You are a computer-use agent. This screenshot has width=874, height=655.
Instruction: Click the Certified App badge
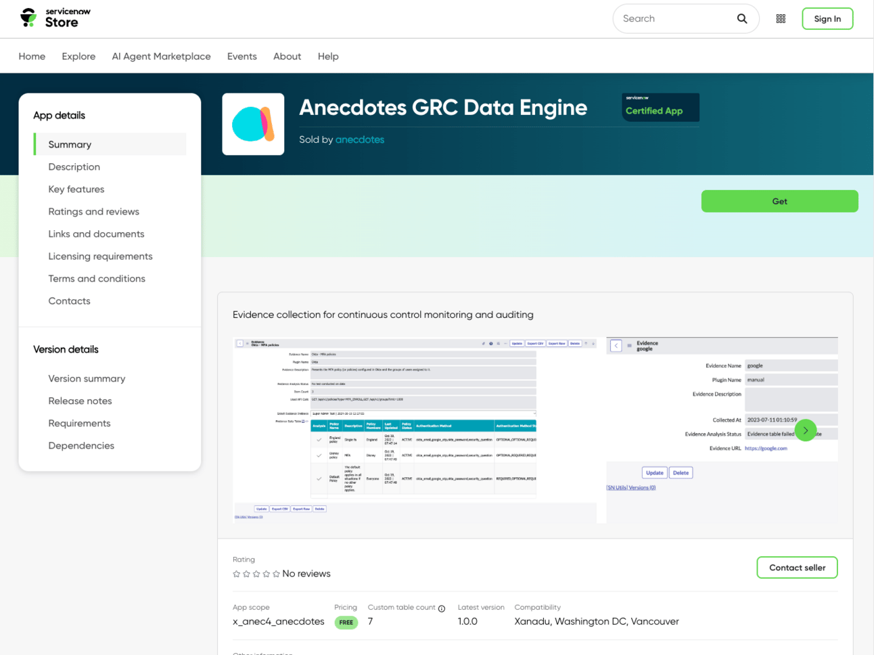click(660, 108)
